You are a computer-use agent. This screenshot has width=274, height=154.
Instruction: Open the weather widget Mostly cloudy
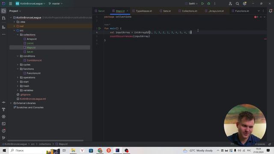[198, 150]
